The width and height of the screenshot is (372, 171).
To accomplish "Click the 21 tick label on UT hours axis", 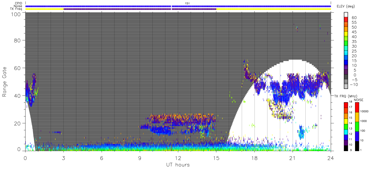I will click(x=292, y=158).
